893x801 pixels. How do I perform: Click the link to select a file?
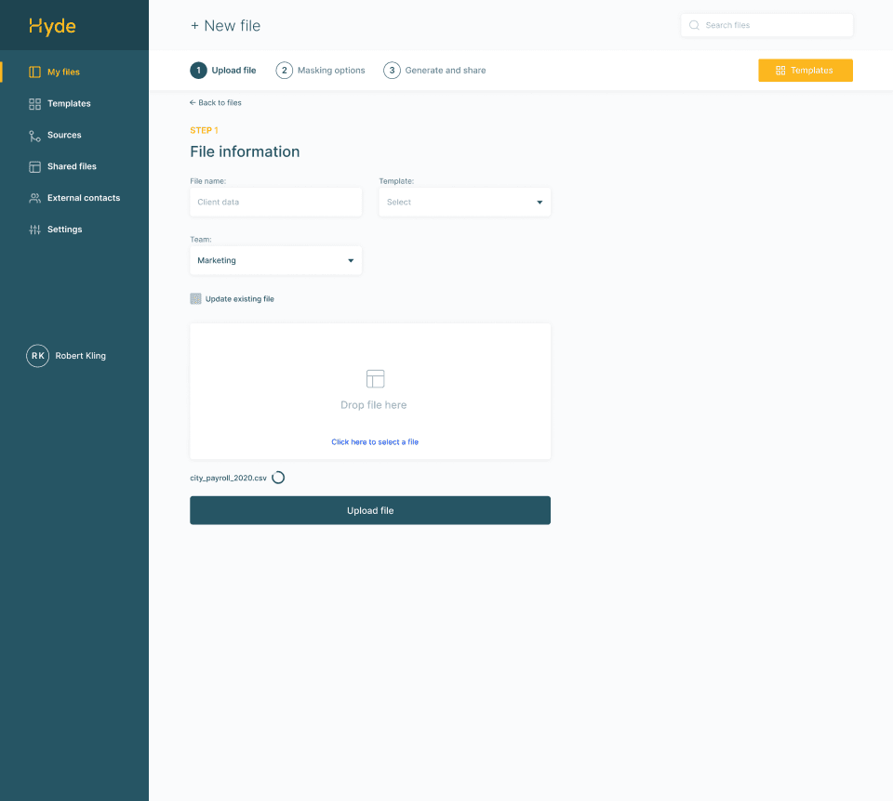375,442
